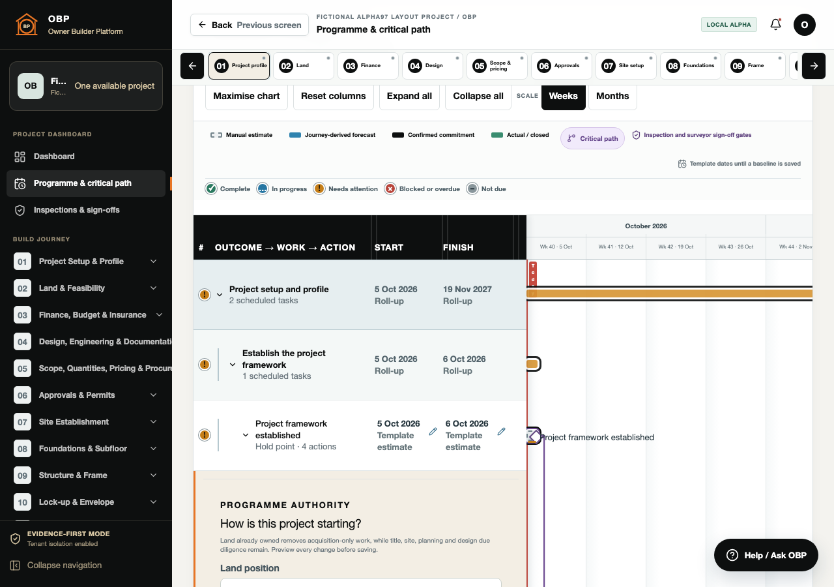The image size is (834, 587).
Task: Edit finish date of Project framework established
Action: click(x=501, y=432)
